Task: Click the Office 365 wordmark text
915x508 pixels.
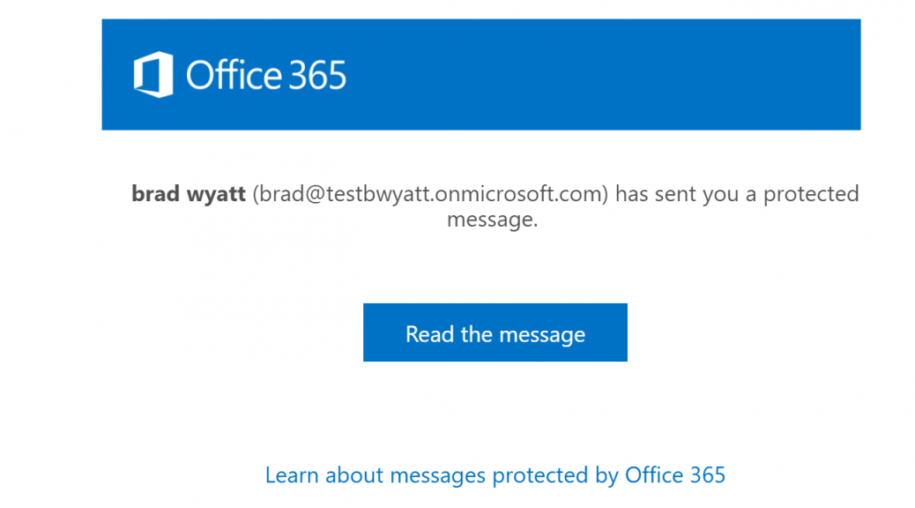Action: (x=266, y=75)
